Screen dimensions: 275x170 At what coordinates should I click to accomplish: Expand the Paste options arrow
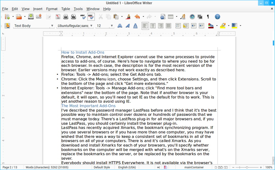click(122, 17)
